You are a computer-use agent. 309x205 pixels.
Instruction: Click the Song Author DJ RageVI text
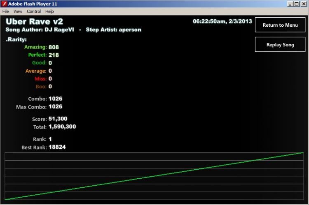(x=40, y=30)
